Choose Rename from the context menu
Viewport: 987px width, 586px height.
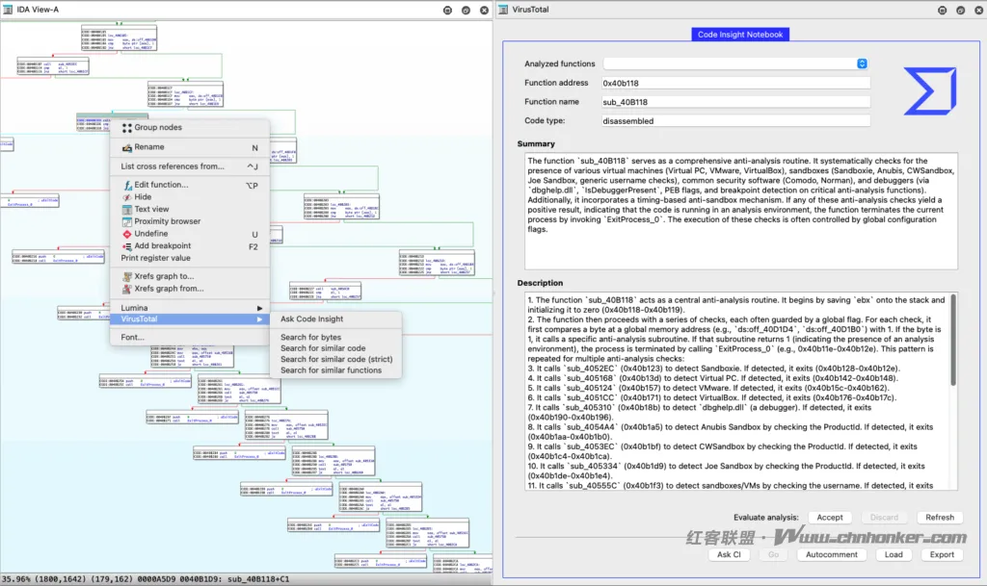[148, 147]
